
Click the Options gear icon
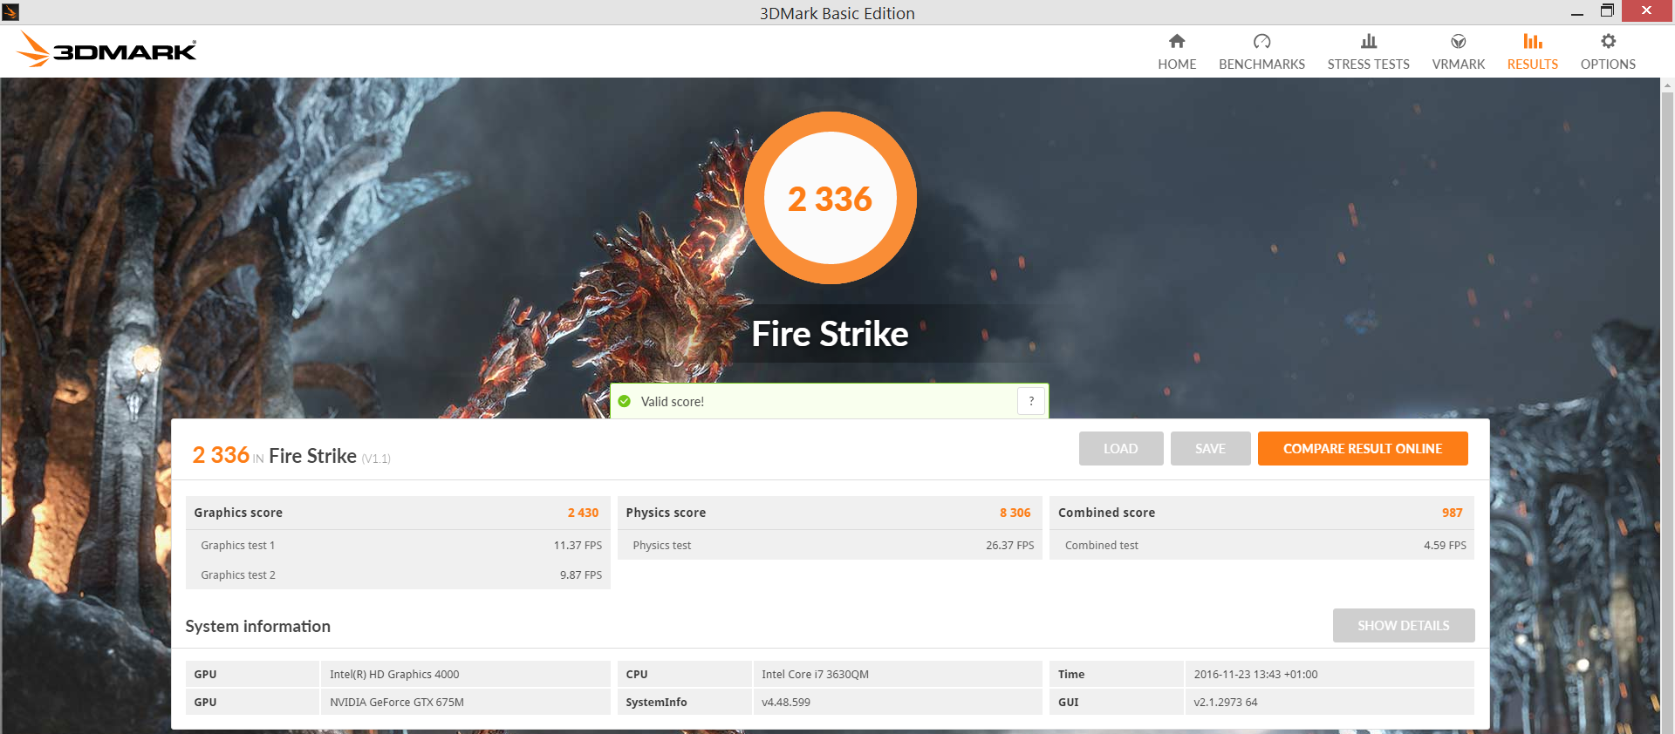[x=1608, y=41]
